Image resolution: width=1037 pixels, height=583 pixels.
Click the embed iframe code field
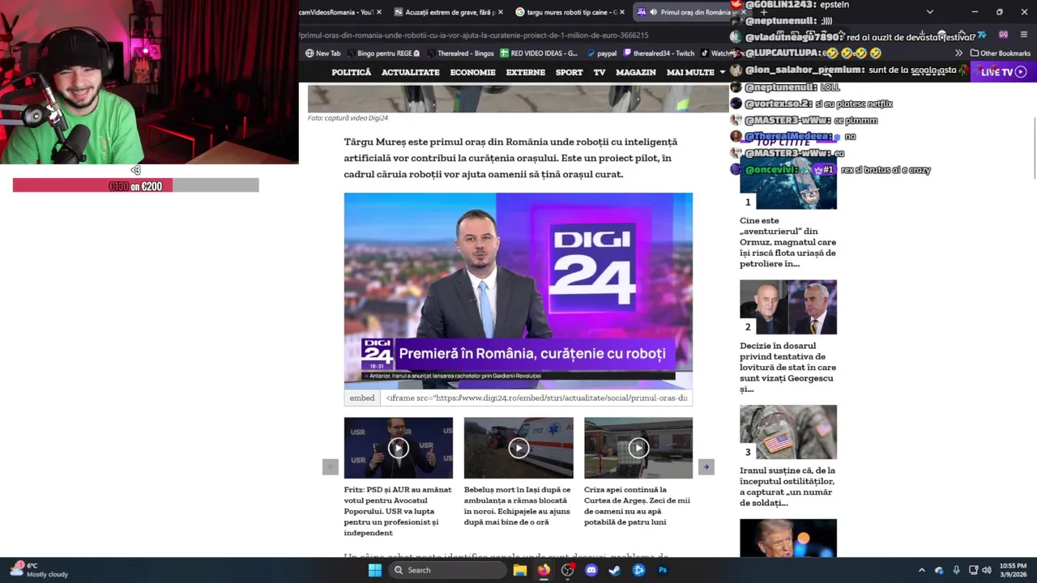[536, 398]
